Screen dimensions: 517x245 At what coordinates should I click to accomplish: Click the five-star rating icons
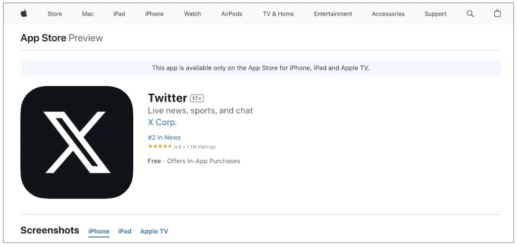(160, 147)
